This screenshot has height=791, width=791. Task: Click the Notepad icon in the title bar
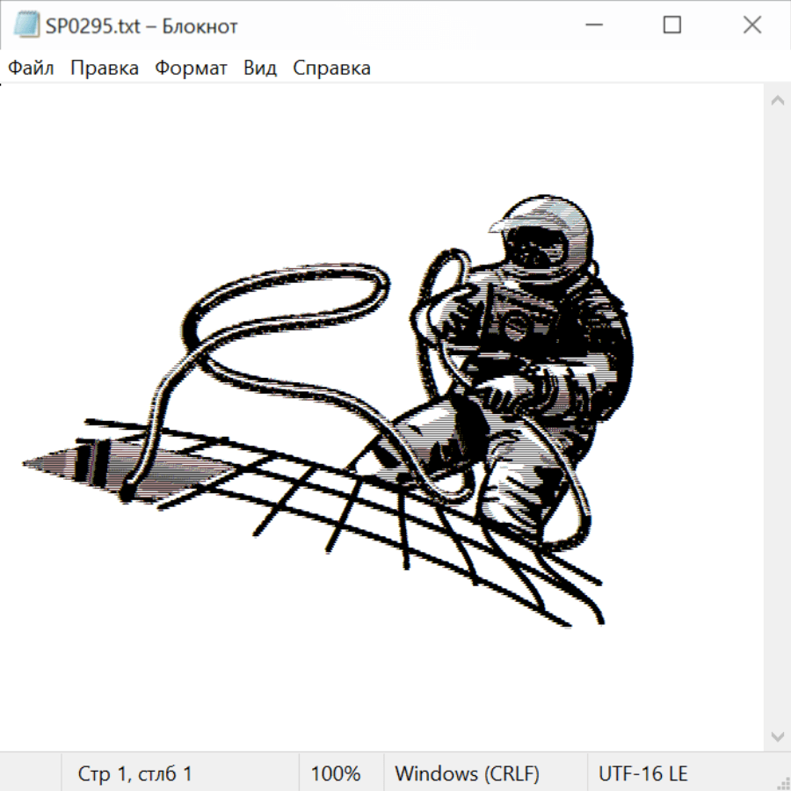25,25
